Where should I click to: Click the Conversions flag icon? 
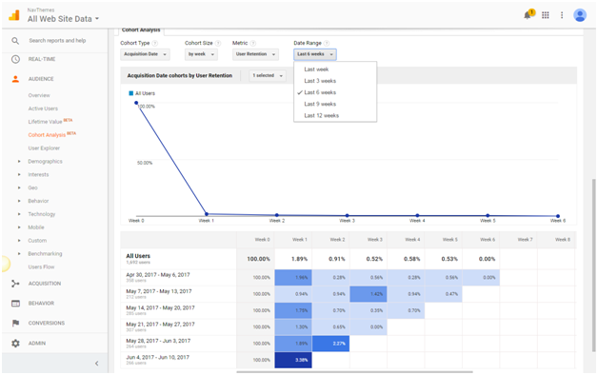[x=15, y=324]
